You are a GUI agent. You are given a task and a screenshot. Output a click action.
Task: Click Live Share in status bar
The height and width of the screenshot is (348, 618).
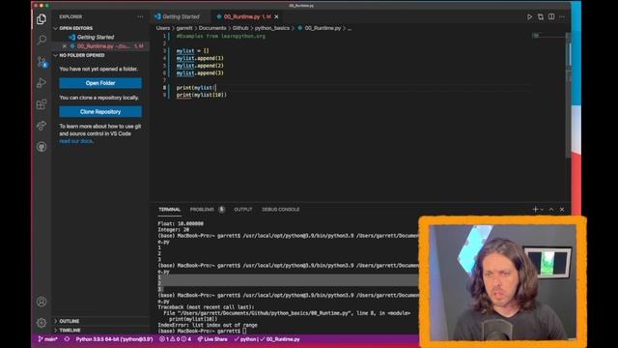click(212, 339)
